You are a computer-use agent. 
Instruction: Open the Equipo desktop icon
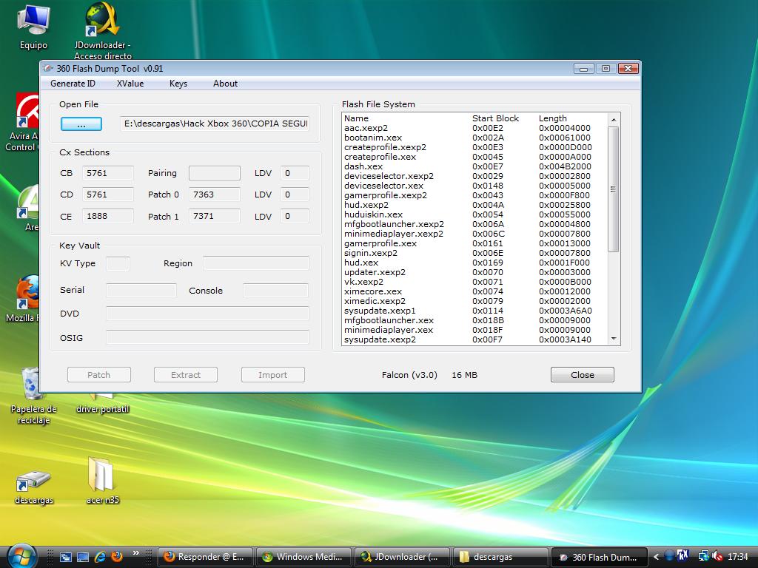[x=33, y=27]
